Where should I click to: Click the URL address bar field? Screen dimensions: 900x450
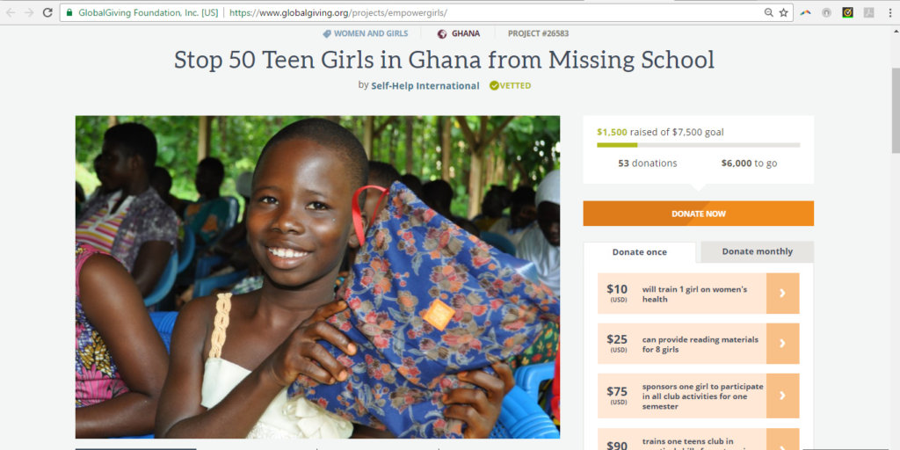pyautogui.click(x=492, y=12)
